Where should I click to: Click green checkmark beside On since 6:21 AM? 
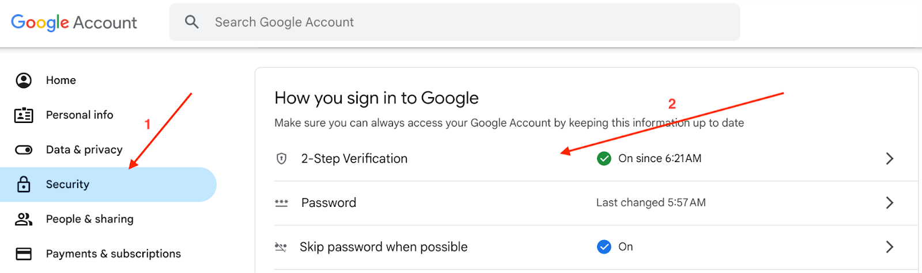point(604,159)
